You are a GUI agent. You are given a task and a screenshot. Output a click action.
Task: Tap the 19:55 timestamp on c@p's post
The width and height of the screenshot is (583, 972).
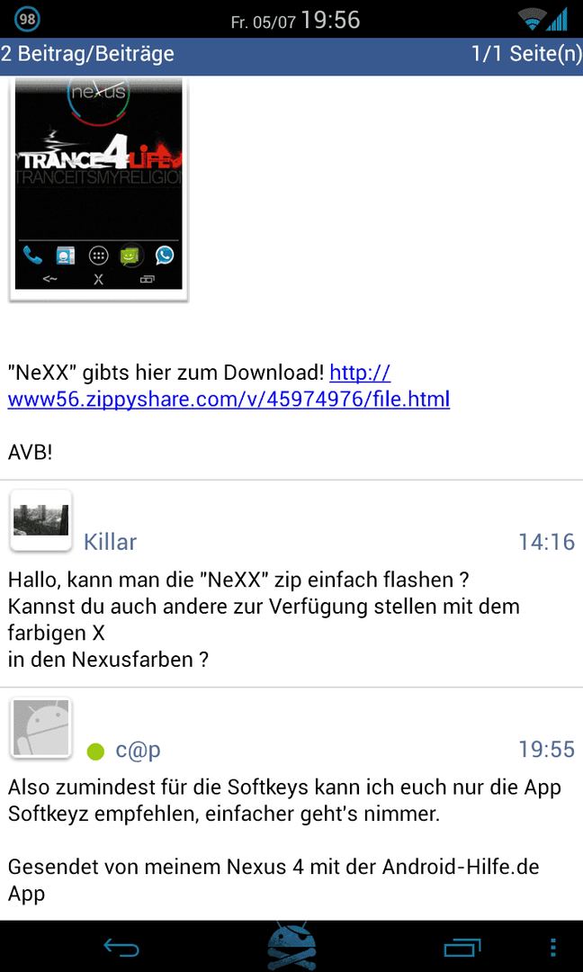click(546, 751)
